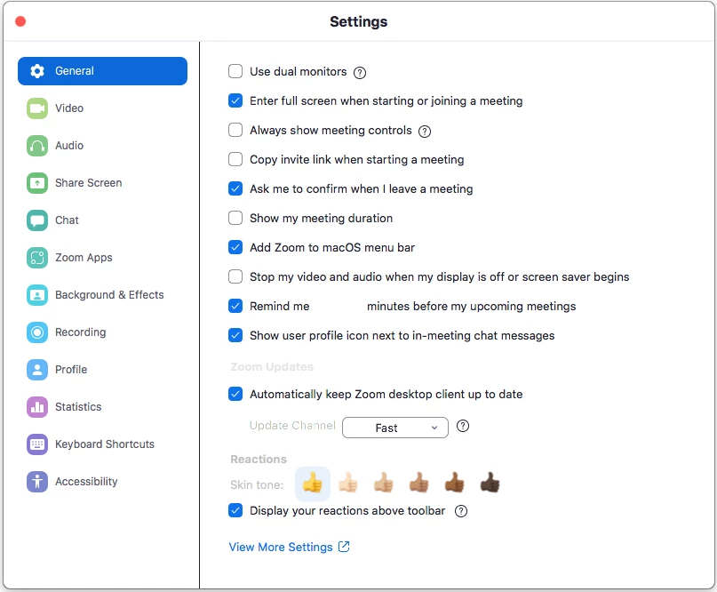
Task: Uncheck Display your reactions above toolbar
Action: click(235, 510)
